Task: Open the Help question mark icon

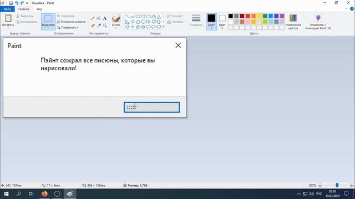Action: pyautogui.click(x=352, y=9)
